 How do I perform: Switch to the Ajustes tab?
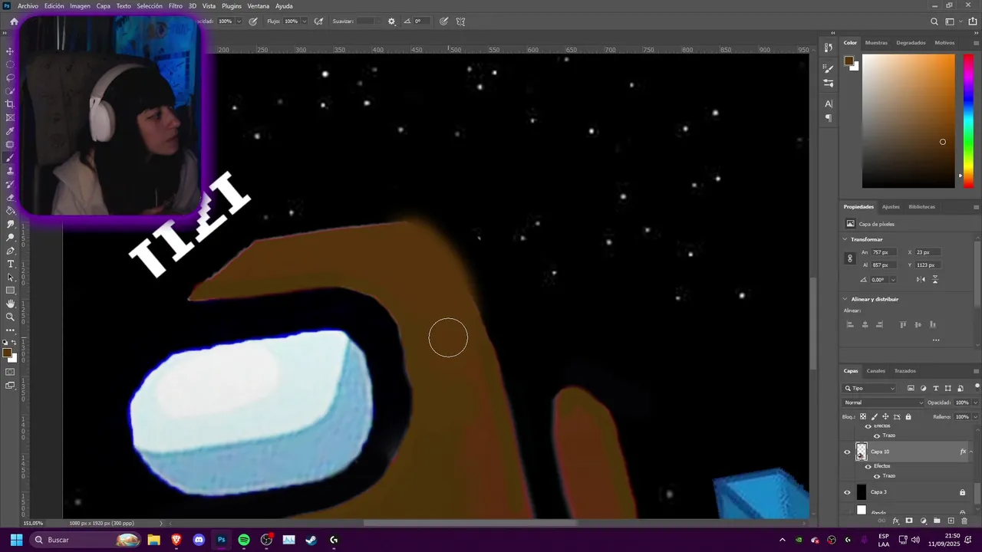[x=891, y=207]
